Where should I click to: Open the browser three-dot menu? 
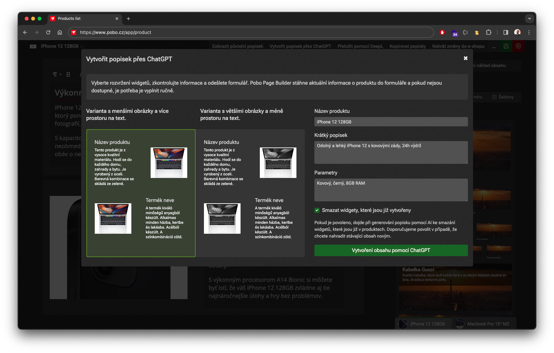click(x=529, y=32)
